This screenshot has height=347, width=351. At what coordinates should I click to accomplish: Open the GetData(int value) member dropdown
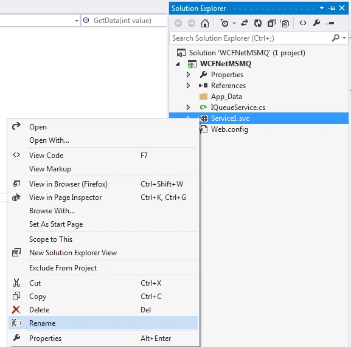point(123,21)
